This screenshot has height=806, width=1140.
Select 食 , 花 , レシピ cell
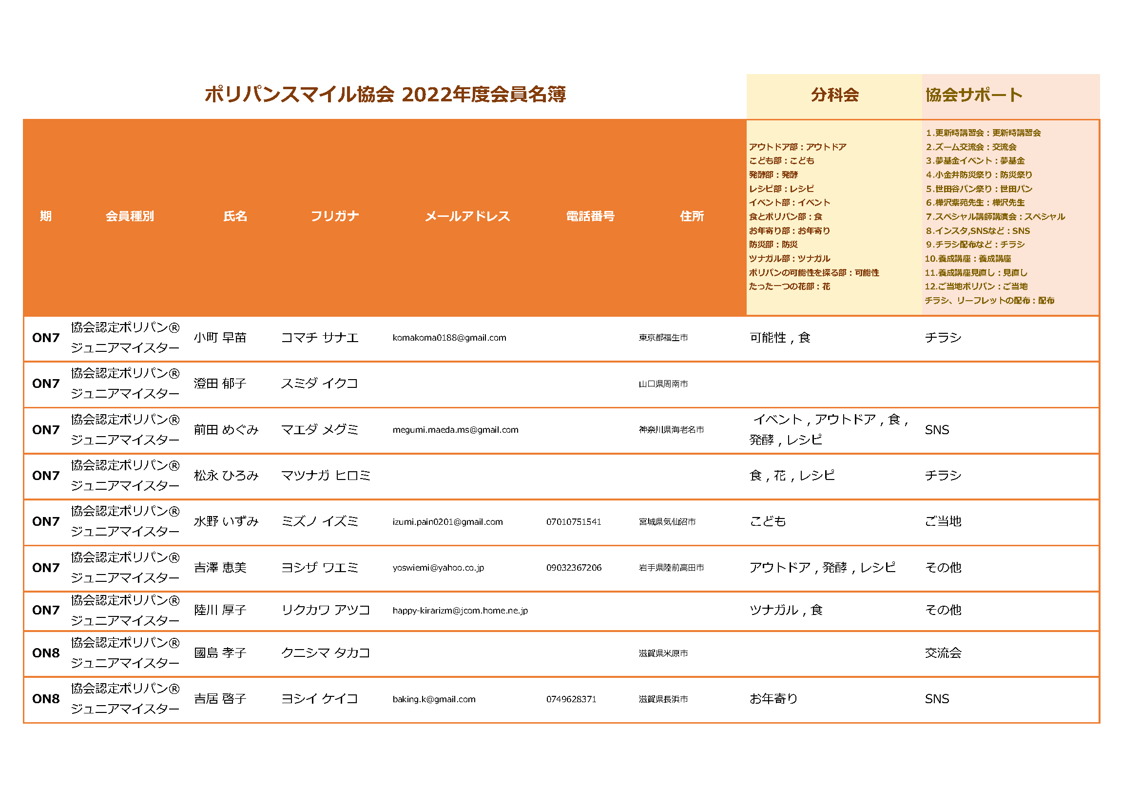792,476
